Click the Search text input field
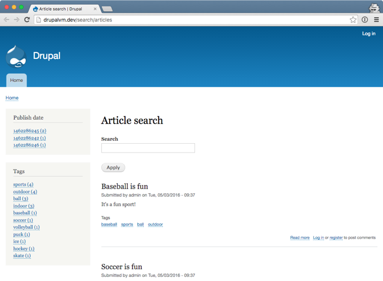 [148, 148]
